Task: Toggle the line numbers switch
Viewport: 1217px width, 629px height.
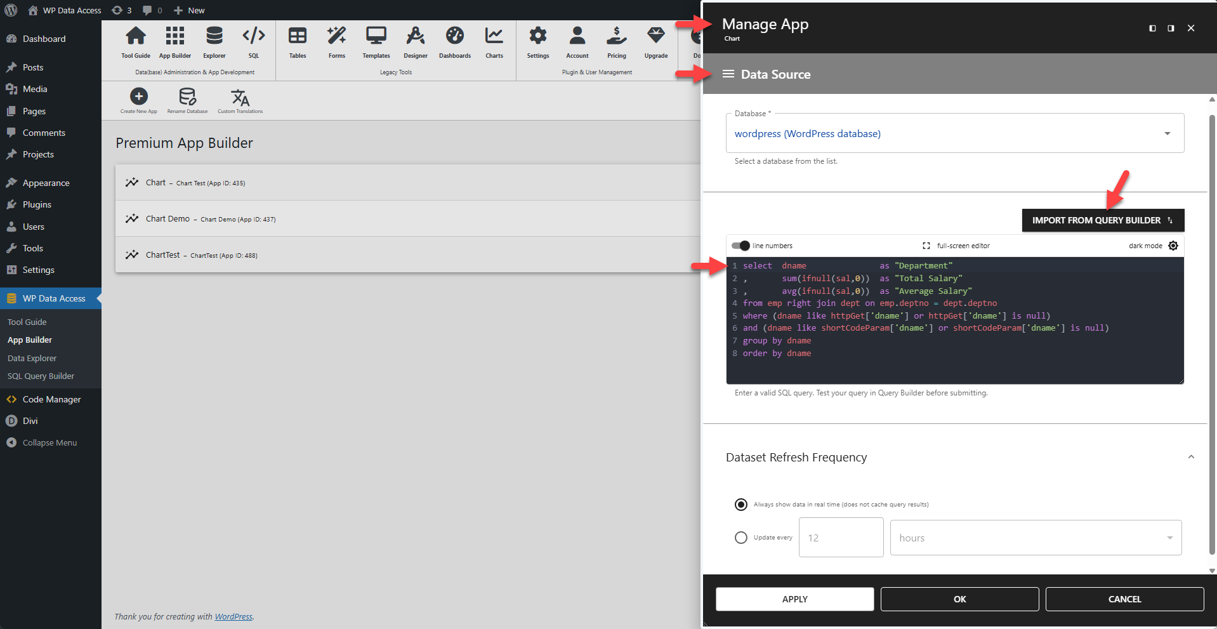Action: tap(740, 246)
